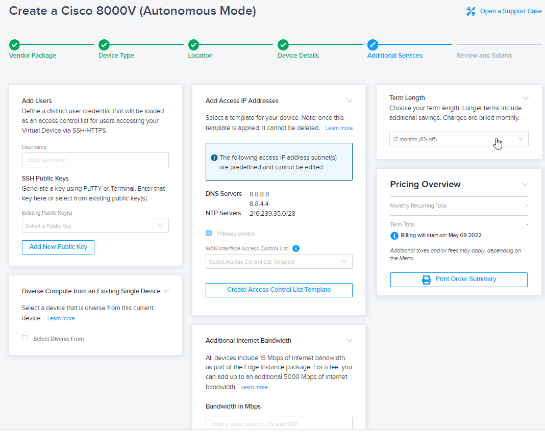Image resolution: width=545 pixels, height=432 pixels.
Task: Open the term length 12 months dropdown
Action: 459,139
